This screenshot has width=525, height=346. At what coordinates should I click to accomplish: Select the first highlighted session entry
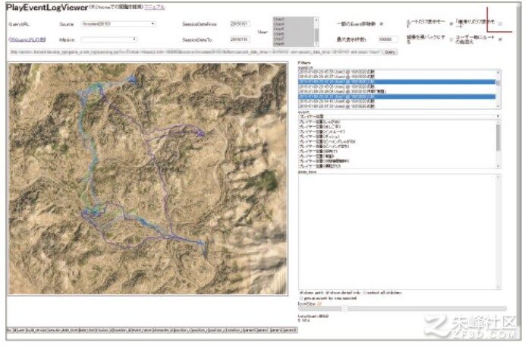(x=397, y=82)
